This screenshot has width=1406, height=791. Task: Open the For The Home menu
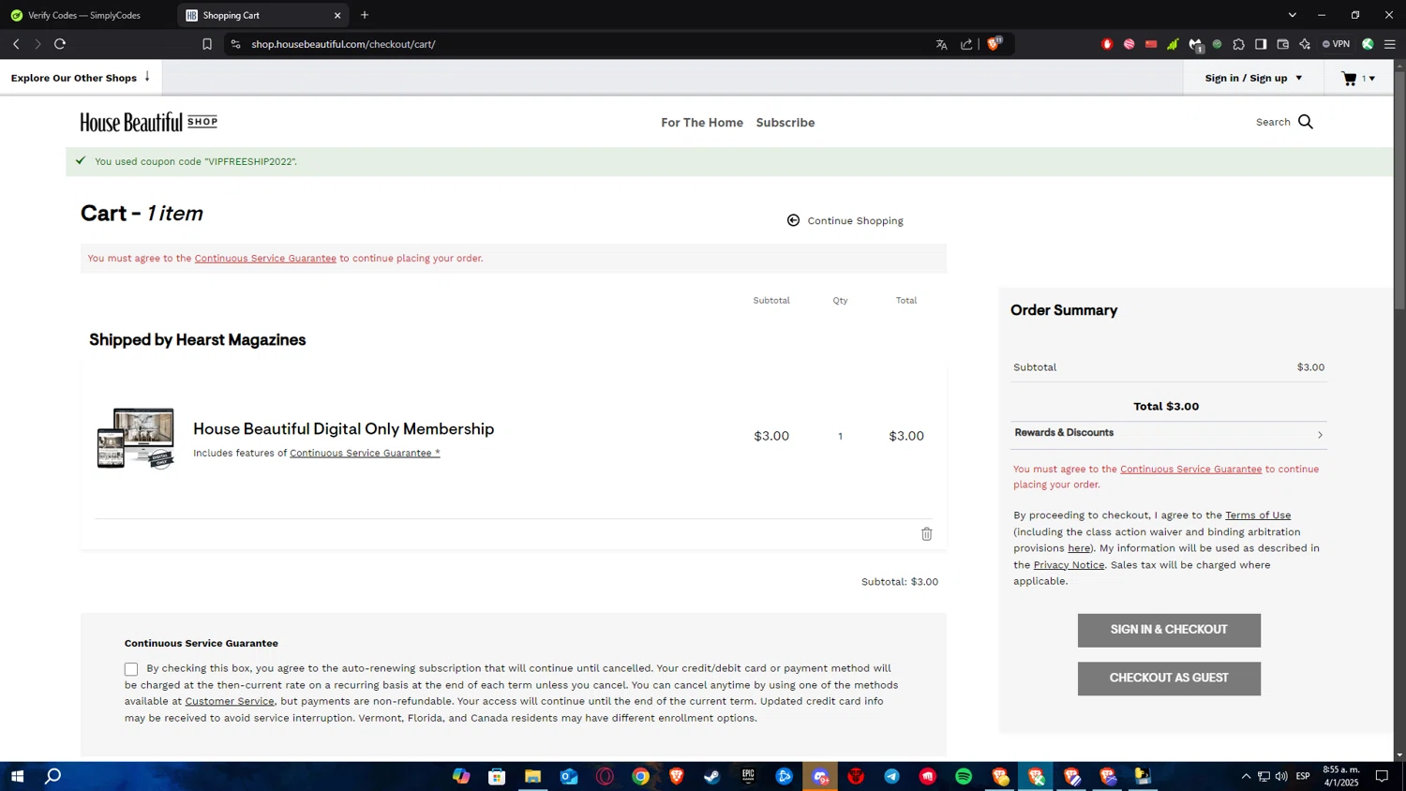tap(702, 123)
